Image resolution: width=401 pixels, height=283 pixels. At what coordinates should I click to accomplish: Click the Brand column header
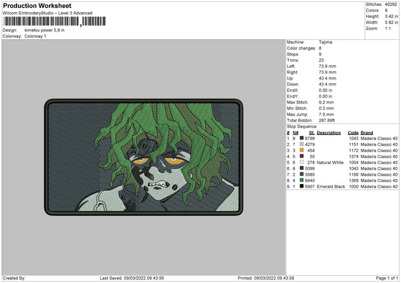point(367,133)
